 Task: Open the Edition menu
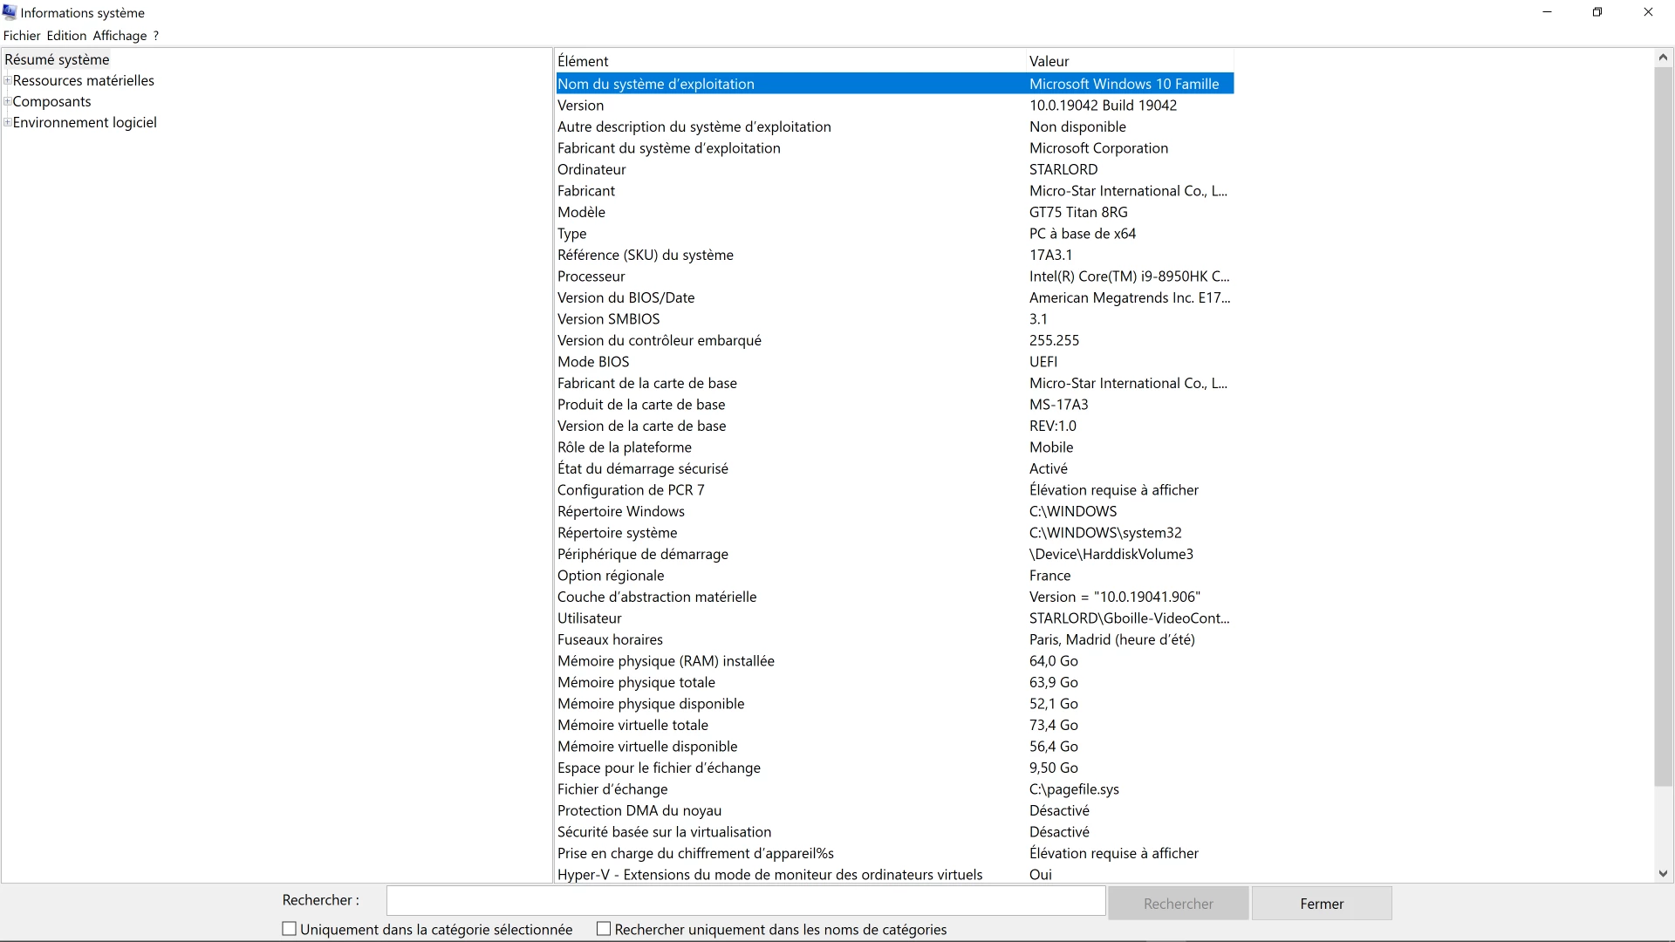click(x=66, y=36)
